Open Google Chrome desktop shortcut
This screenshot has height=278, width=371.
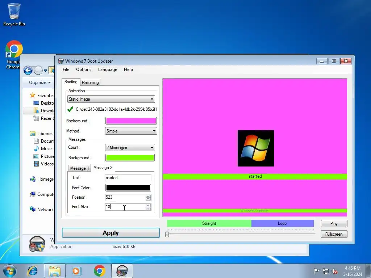[14, 54]
